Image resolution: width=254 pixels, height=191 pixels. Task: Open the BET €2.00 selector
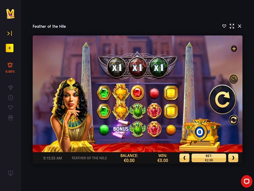209,158
